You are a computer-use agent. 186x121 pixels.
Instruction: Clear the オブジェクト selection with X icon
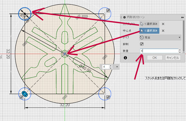tap(163, 24)
